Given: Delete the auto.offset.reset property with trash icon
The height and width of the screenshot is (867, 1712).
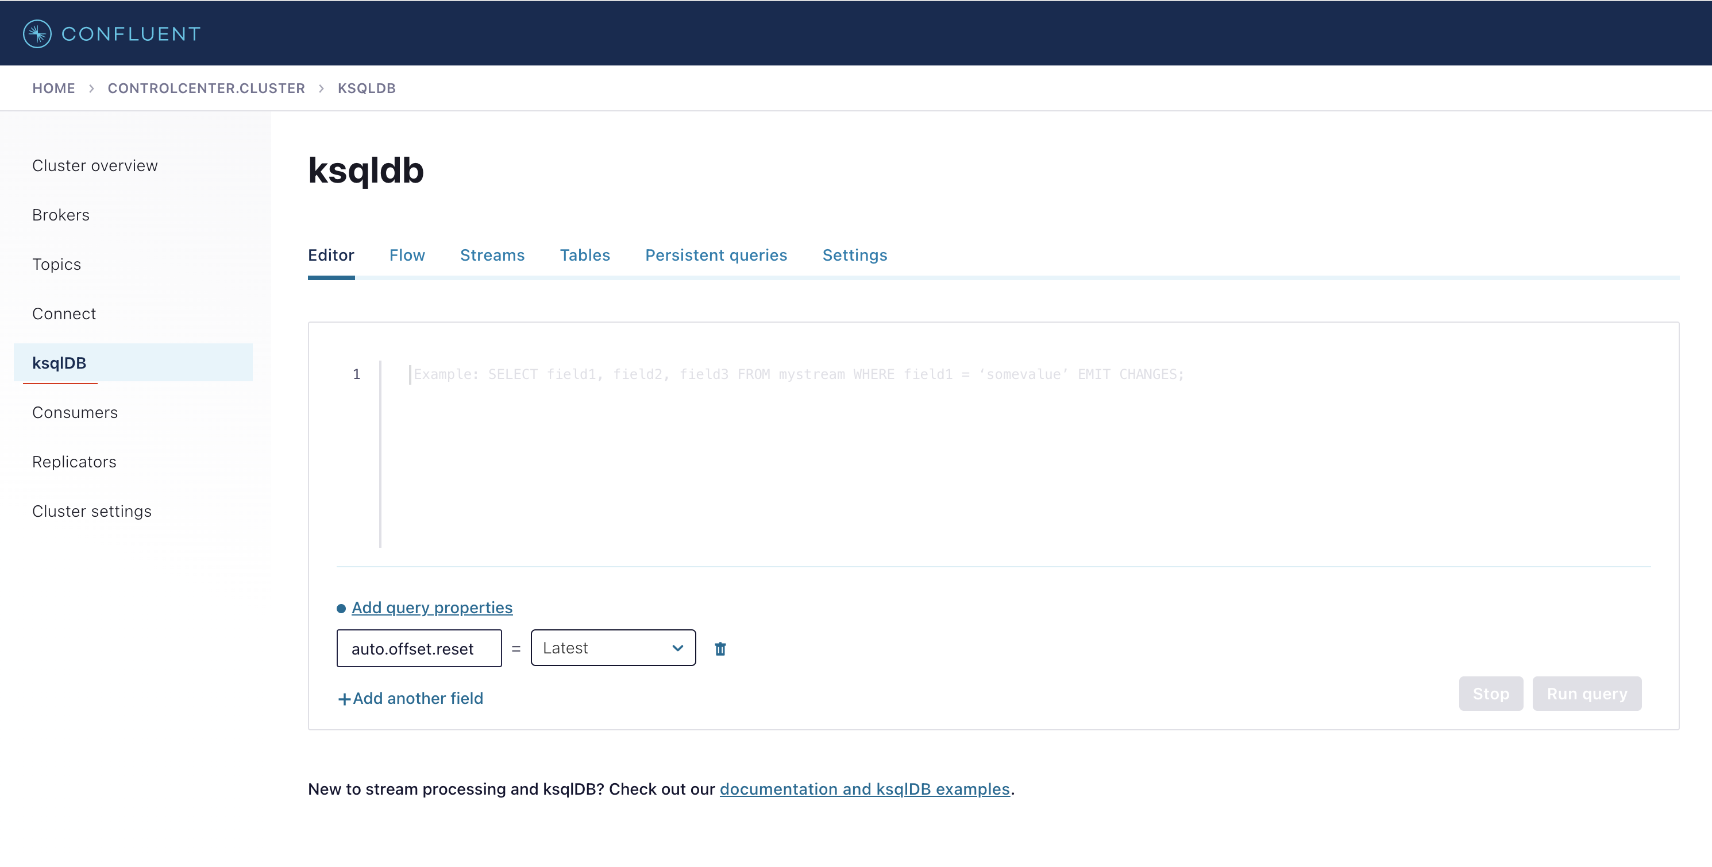Looking at the screenshot, I should tap(720, 648).
